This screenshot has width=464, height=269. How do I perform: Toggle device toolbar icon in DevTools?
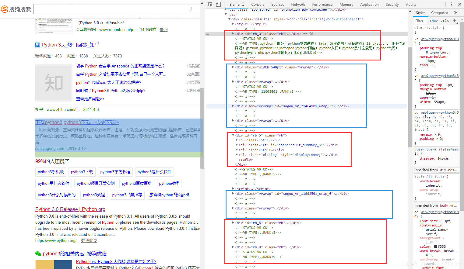point(218,4)
